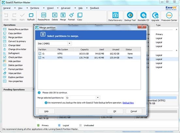
Task: Uncheck the H: partition checkbox
Action: pyautogui.click(x=40, y=58)
